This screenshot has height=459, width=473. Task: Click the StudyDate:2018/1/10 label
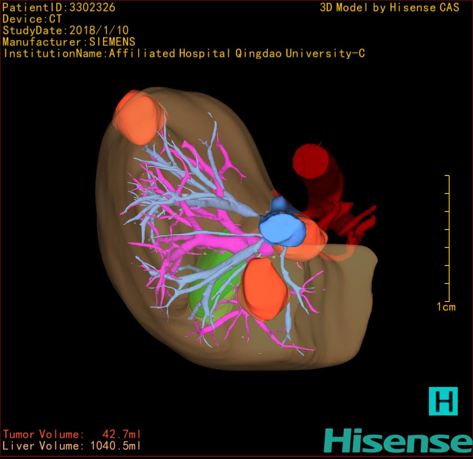[x=66, y=31]
